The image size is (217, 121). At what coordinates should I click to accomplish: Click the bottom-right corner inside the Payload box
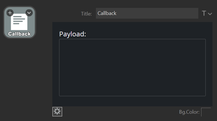click(x=203, y=94)
